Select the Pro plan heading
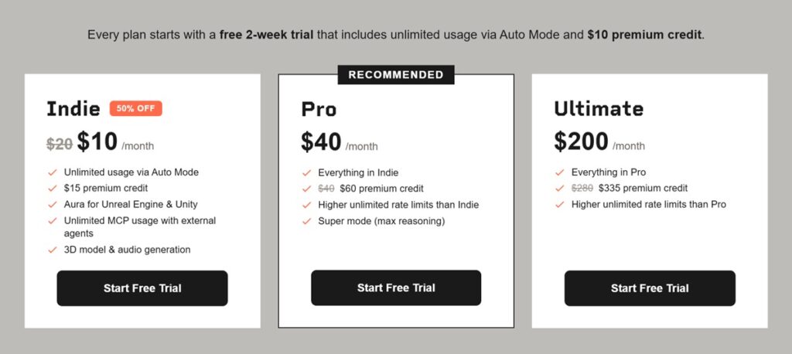792x354 pixels. point(319,109)
